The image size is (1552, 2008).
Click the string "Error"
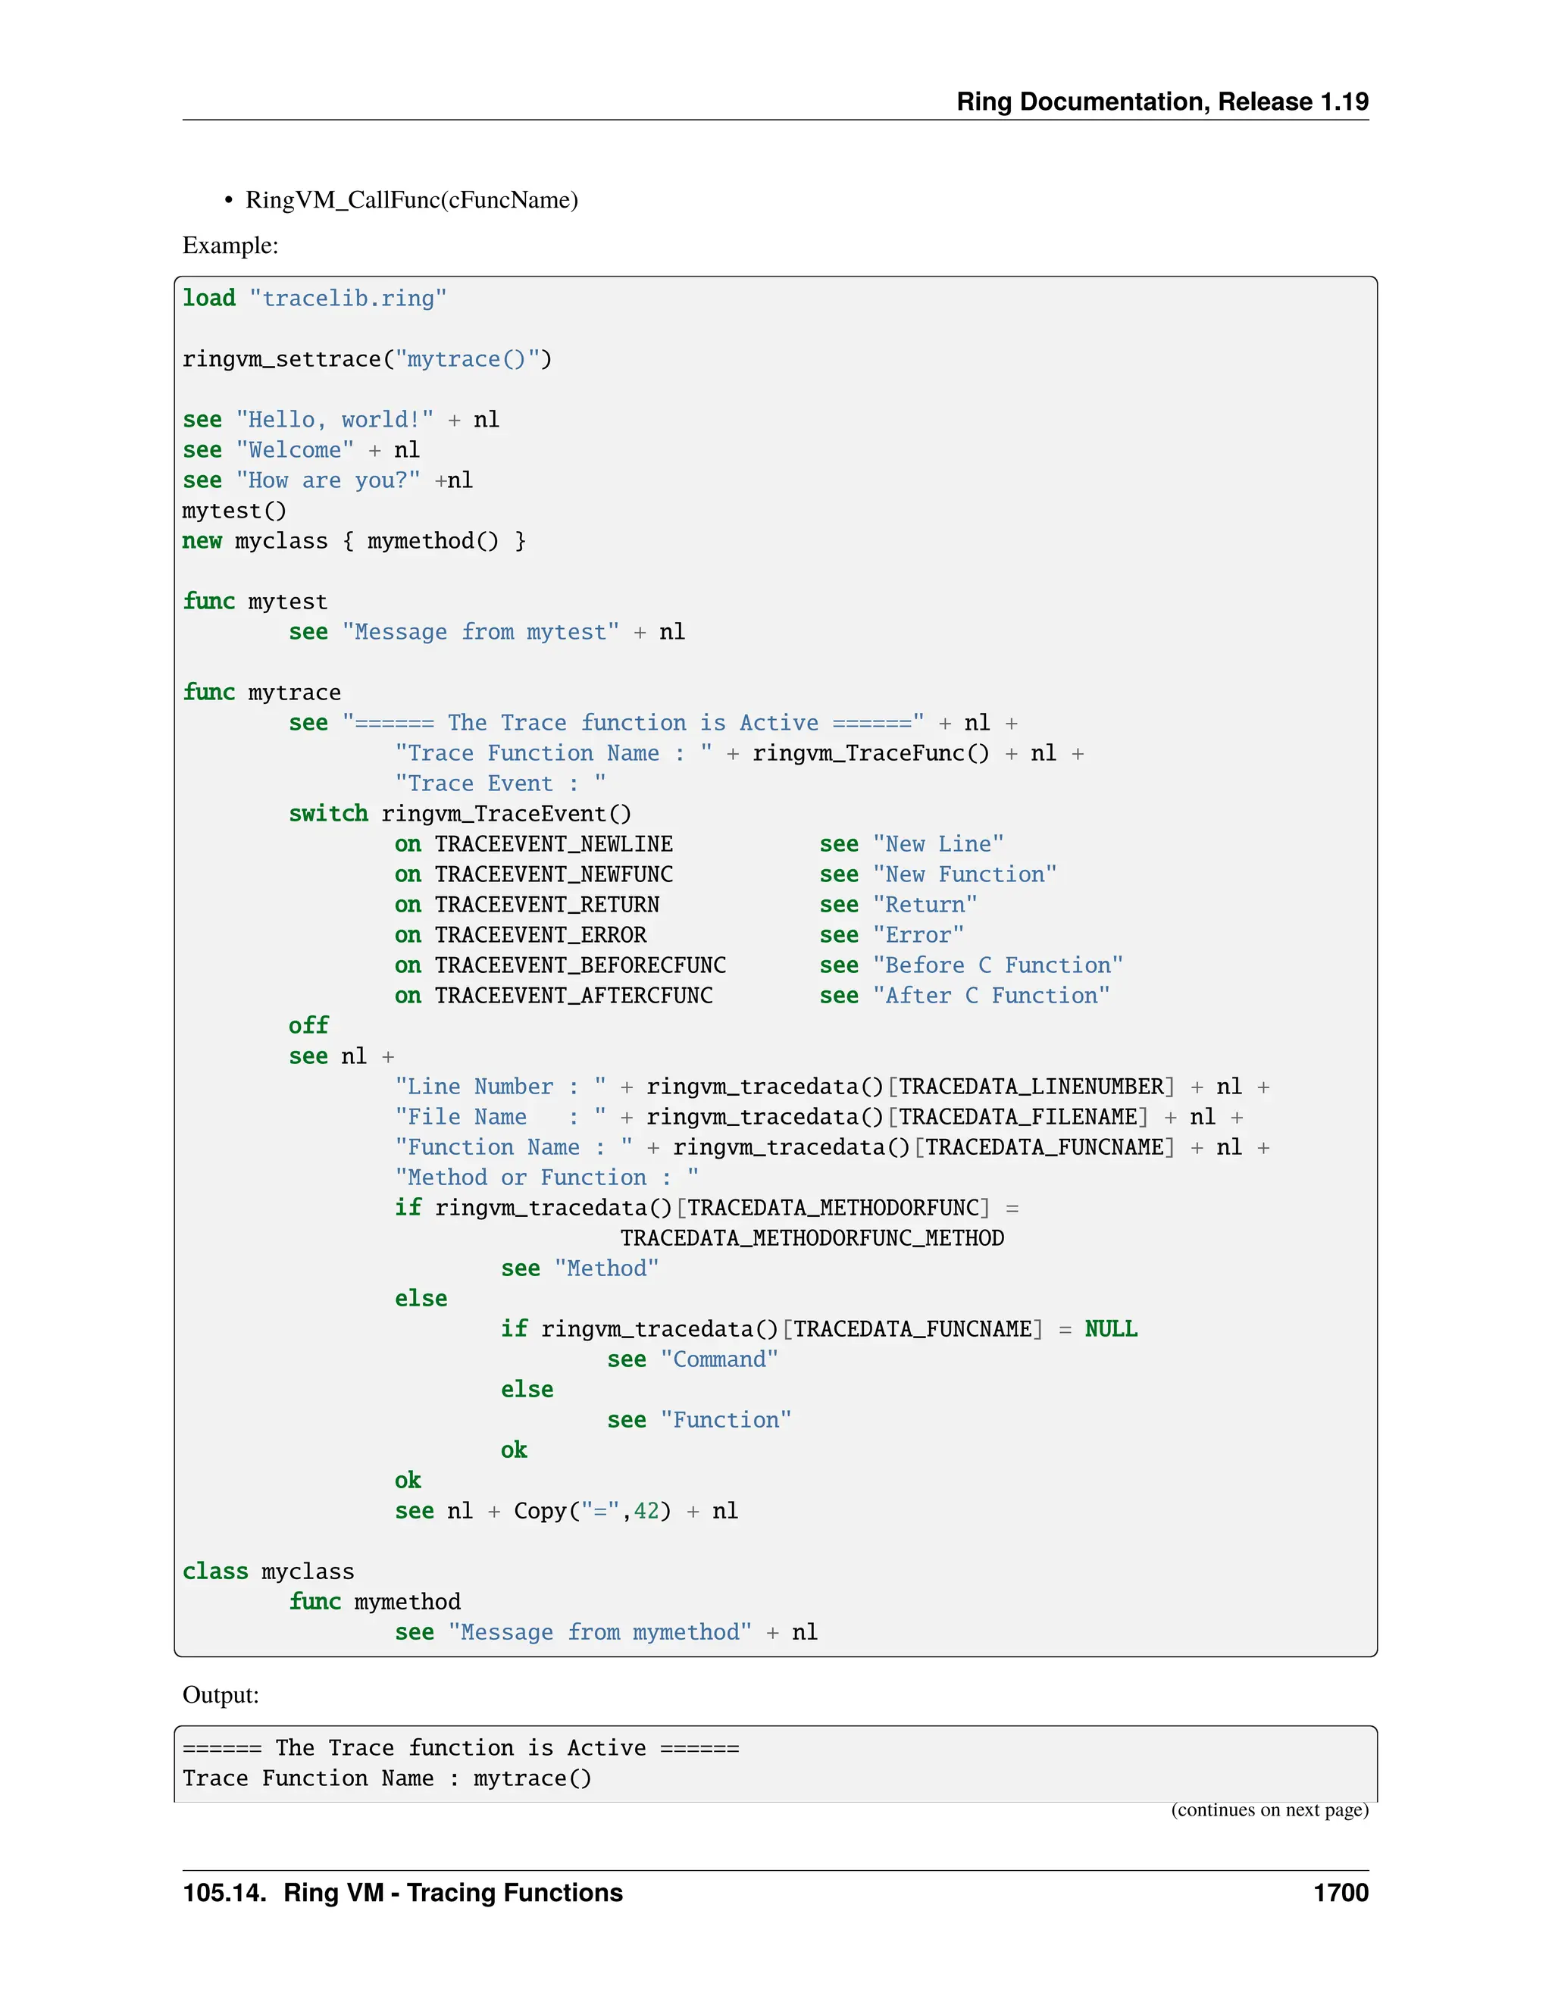(918, 935)
